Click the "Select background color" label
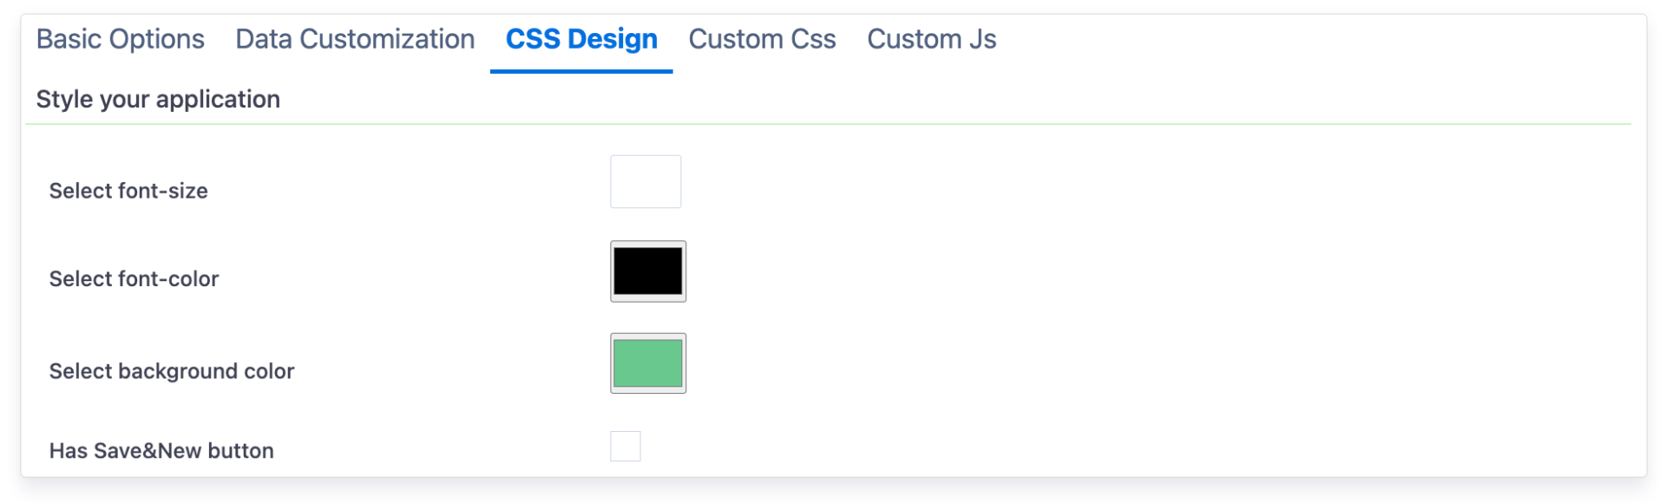 (x=172, y=371)
